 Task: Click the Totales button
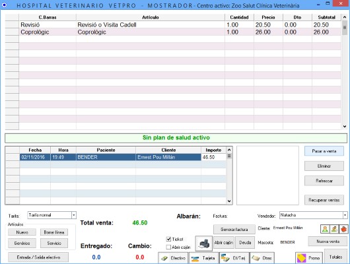coord(335,257)
